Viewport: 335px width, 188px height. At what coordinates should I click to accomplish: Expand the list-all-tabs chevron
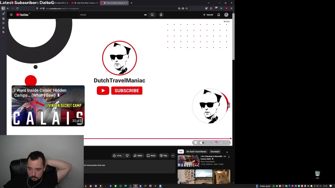(x=209, y=3)
